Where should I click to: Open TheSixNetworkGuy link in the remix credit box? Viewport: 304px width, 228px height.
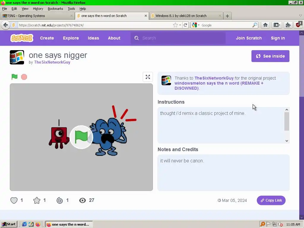point(214,78)
